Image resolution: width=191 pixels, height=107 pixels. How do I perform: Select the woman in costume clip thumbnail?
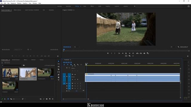[x=10, y=73]
